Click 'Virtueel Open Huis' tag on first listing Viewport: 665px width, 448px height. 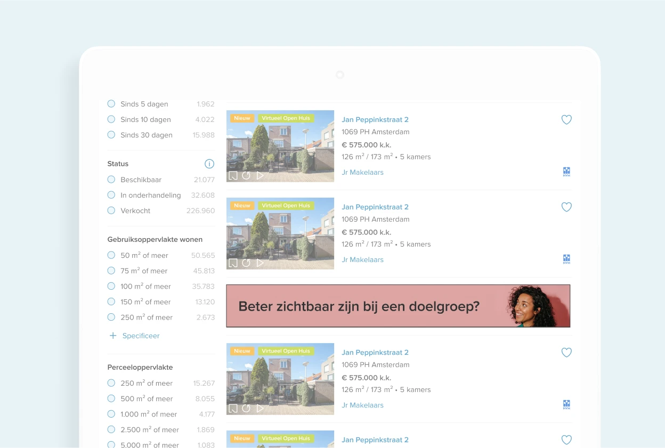point(286,118)
